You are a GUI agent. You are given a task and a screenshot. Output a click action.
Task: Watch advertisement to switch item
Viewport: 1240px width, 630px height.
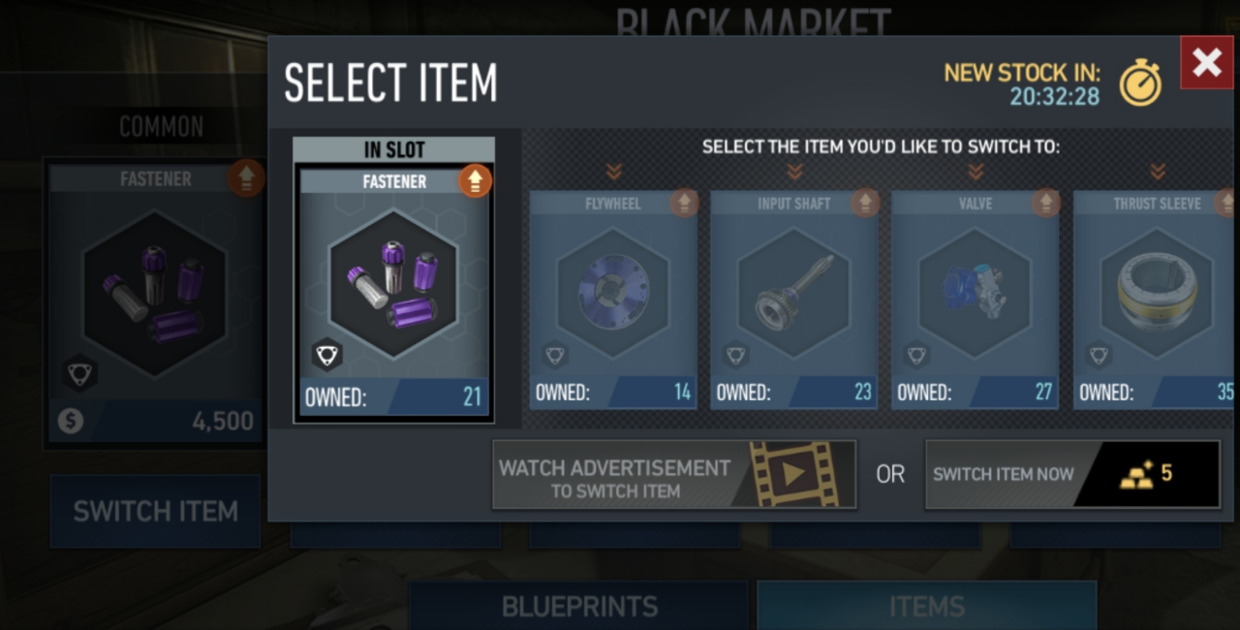674,474
